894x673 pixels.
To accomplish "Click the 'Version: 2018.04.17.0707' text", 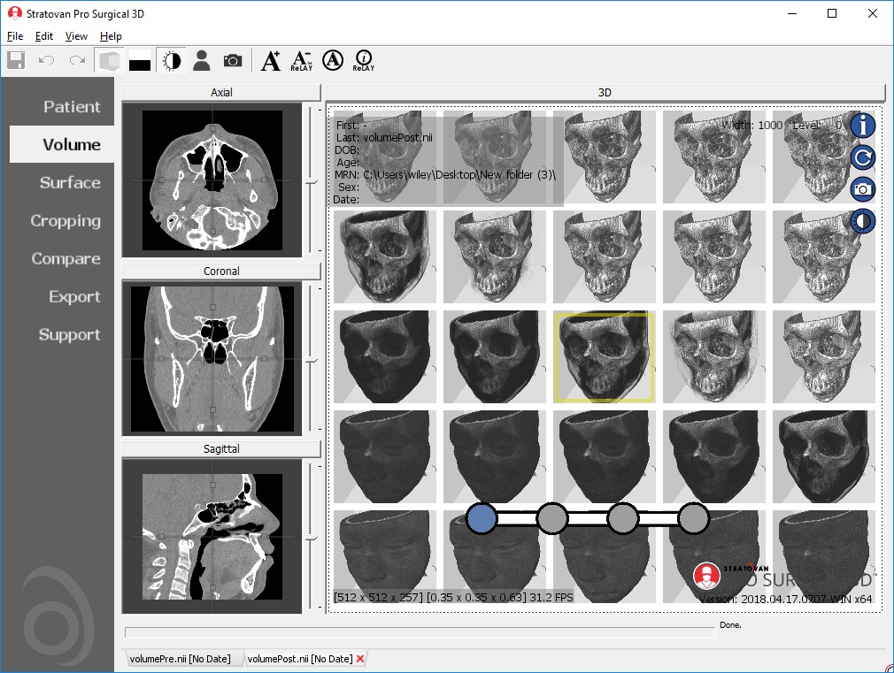I will (x=762, y=599).
